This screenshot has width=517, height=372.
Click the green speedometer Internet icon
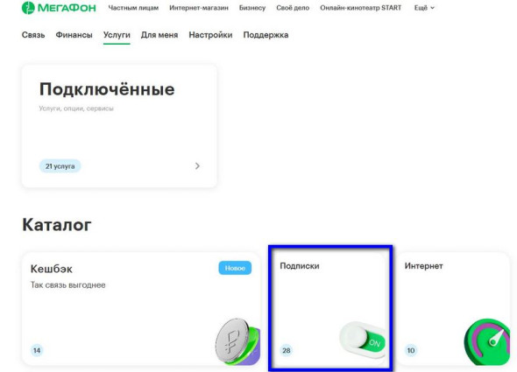486,342
